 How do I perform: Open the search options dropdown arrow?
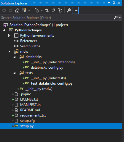pyautogui.click(x=120, y=18)
